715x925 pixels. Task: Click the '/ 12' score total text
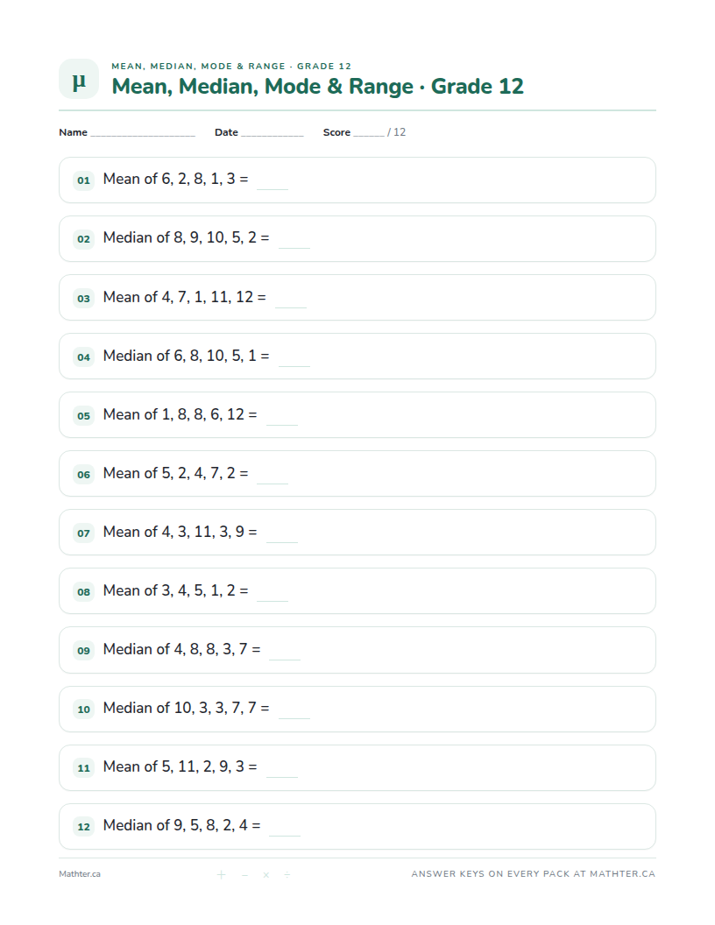coord(396,132)
